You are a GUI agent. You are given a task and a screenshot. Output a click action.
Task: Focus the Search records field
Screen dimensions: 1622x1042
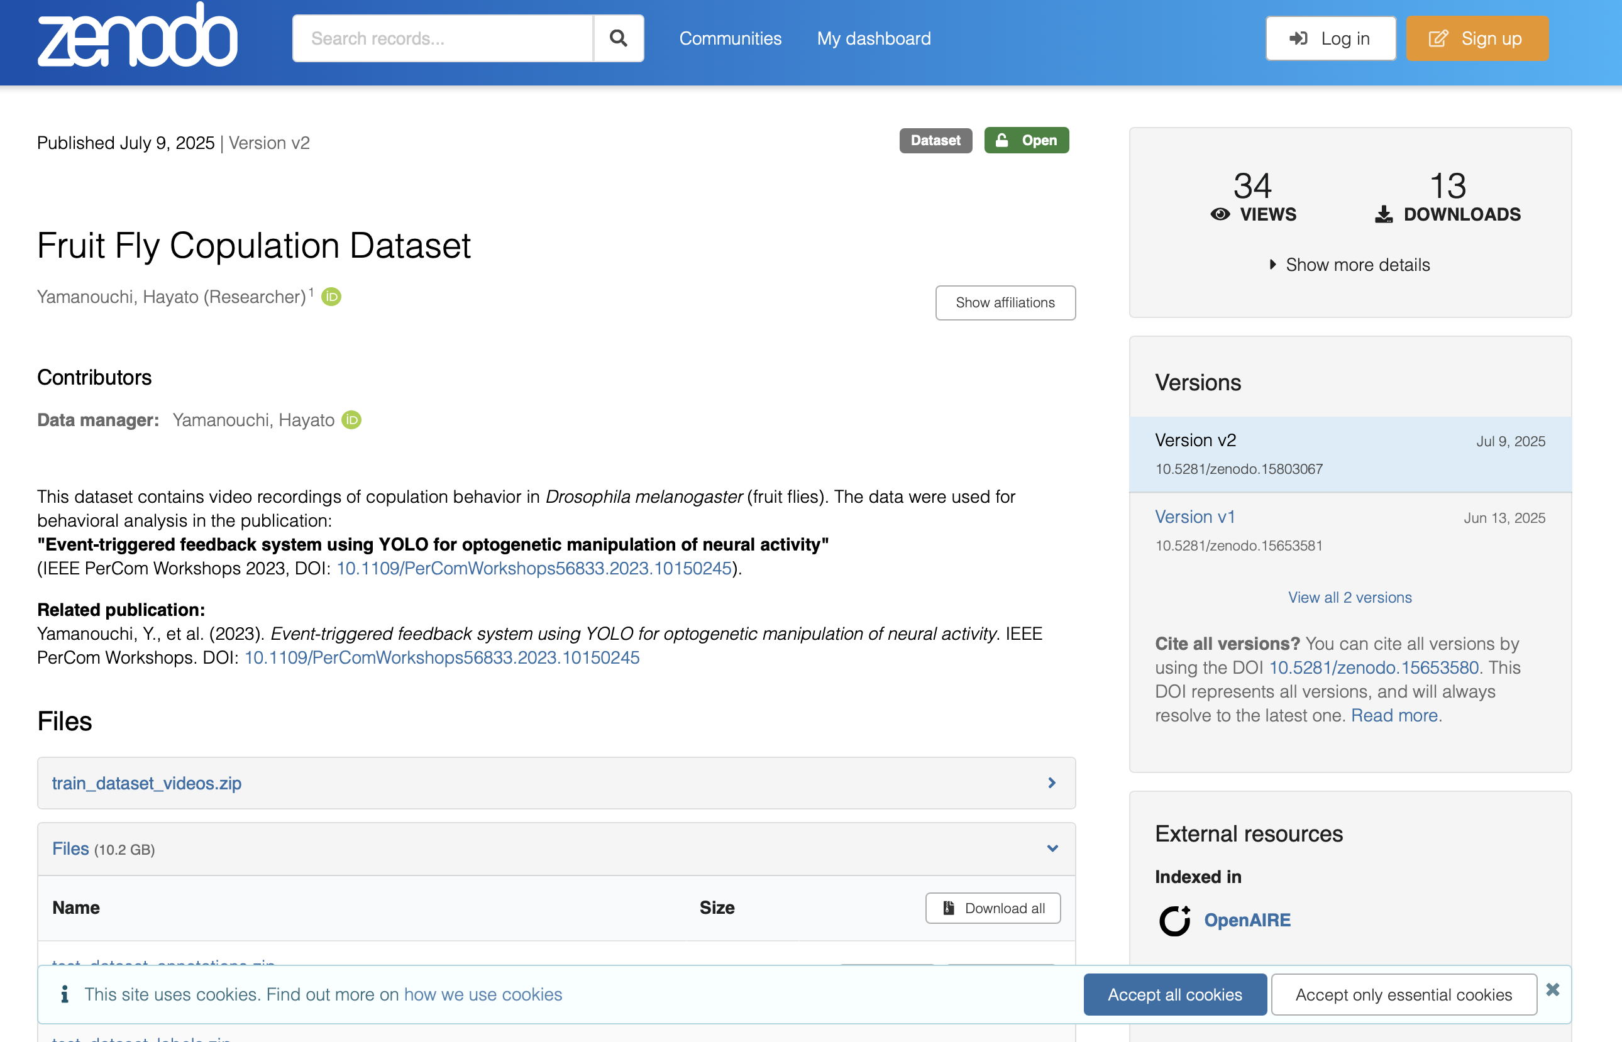[443, 38]
